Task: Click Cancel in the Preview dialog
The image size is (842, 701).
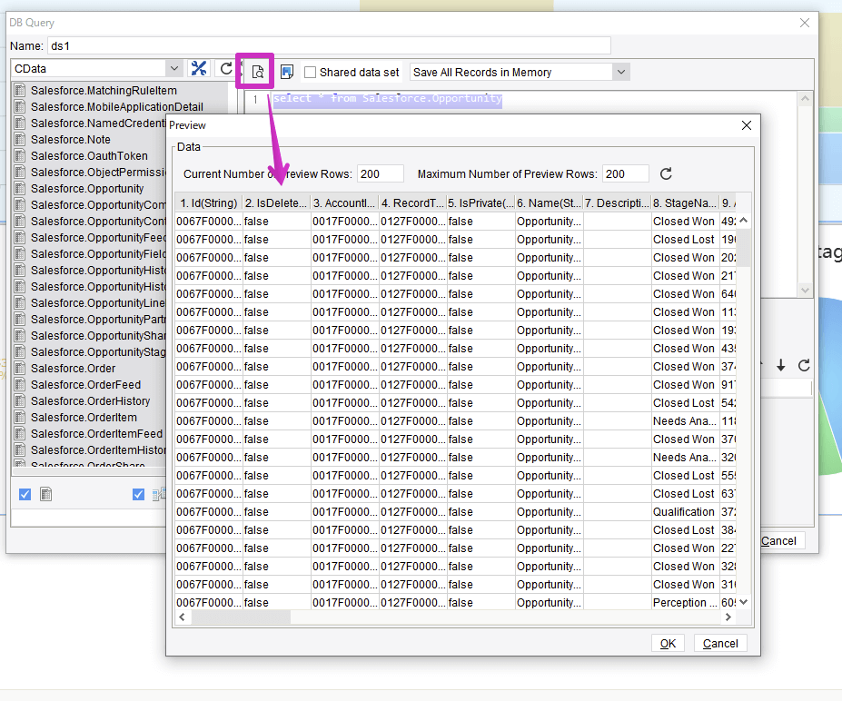Action: (x=720, y=643)
